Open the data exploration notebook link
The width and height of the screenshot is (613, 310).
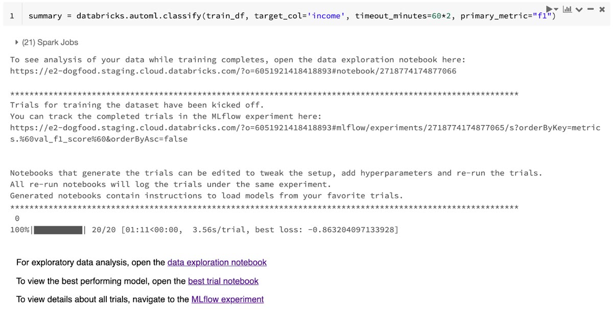click(x=217, y=263)
